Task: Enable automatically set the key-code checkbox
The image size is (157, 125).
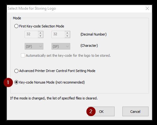Action: 23,55
